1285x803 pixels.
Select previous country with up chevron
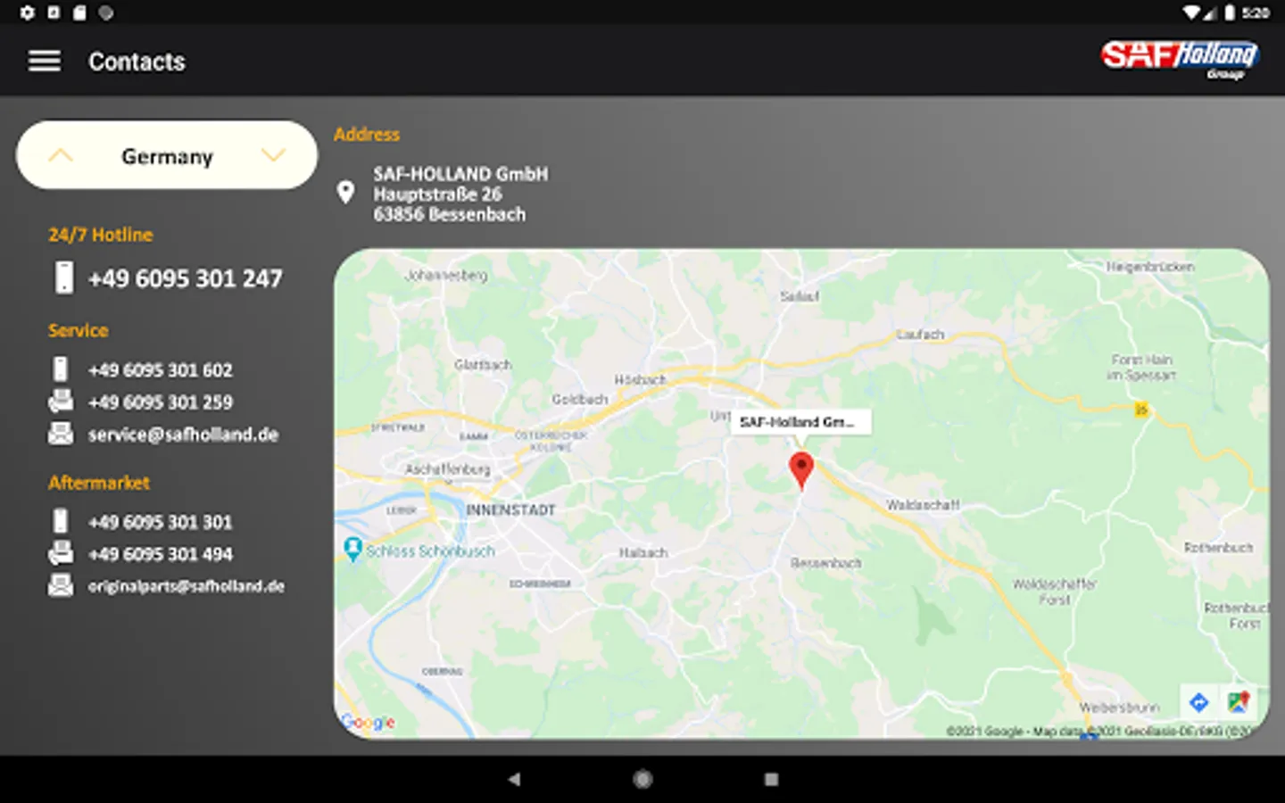(60, 155)
